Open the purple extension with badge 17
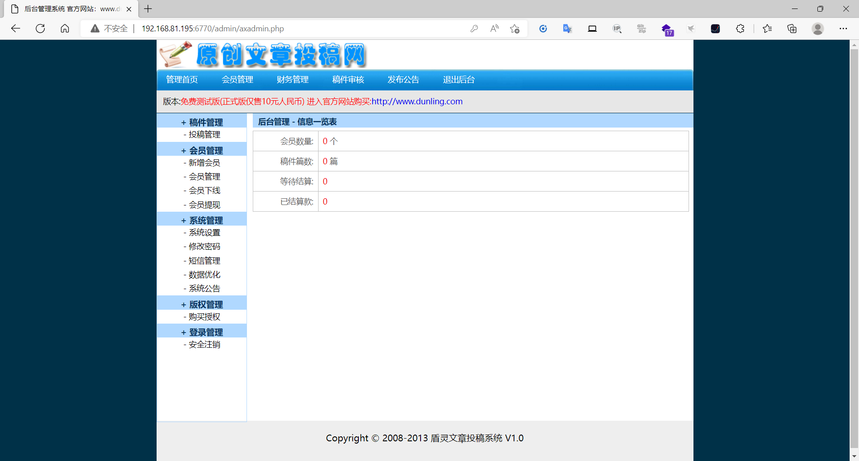 (667, 30)
